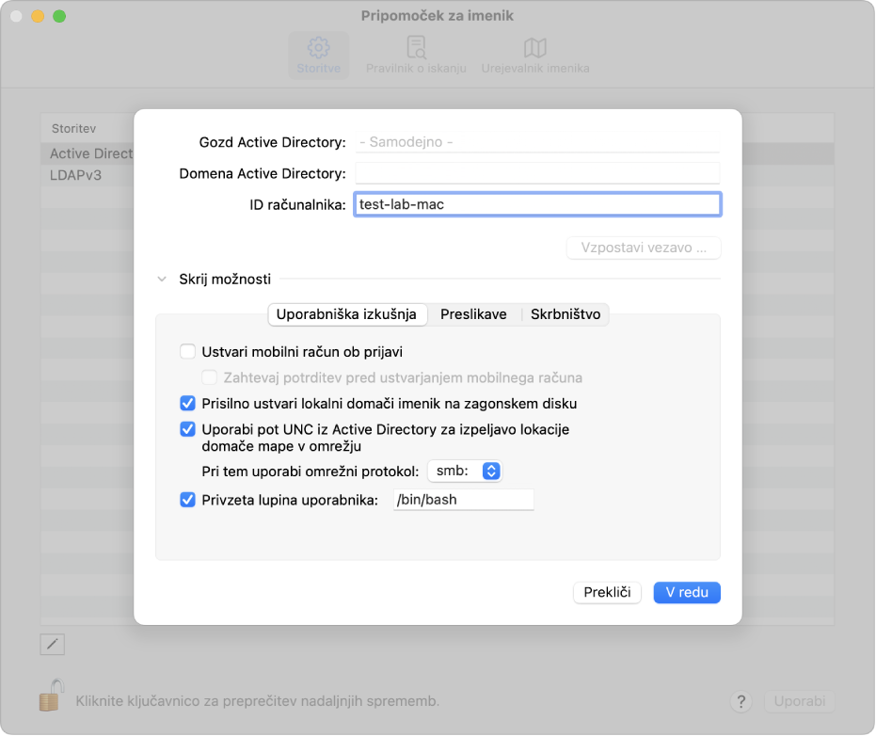This screenshot has height=736, width=876.
Task: Click the /bin/bash shell text field
Action: (x=464, y=500)
